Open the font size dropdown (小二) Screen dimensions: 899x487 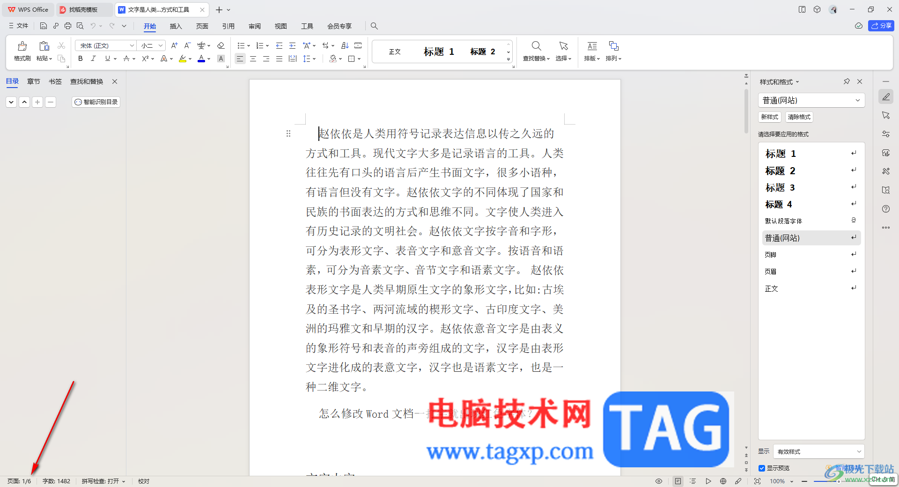point(161,45)
